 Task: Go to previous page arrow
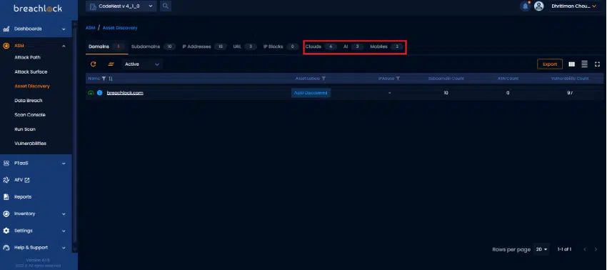[x=585, y=249]
